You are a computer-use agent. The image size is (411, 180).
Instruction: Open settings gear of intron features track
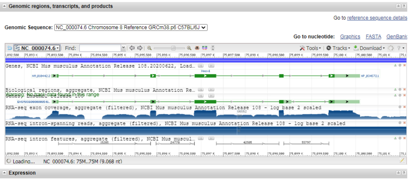(x=400, y=138)
